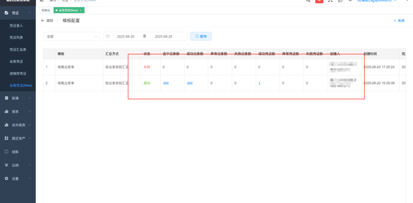Click 关闭 to close the panel
Image resolution: width=413 pixels, height=203 pixels.
click(399, 21)
